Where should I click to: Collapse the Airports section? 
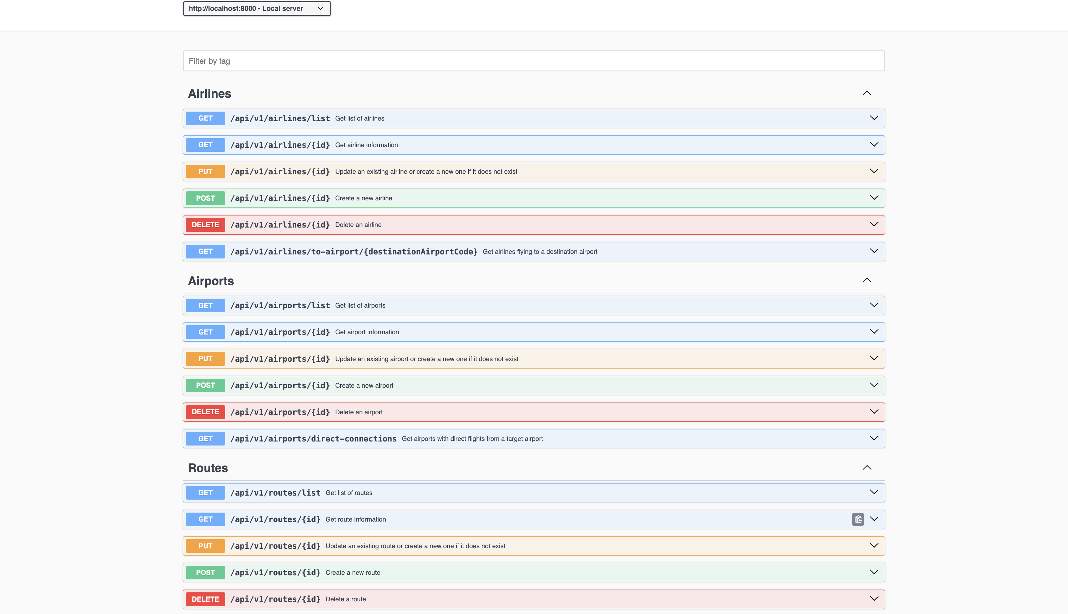(x=867, y=280)
